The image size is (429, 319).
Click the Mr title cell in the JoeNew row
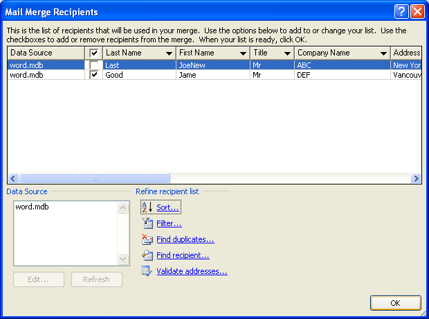[272, 65]
